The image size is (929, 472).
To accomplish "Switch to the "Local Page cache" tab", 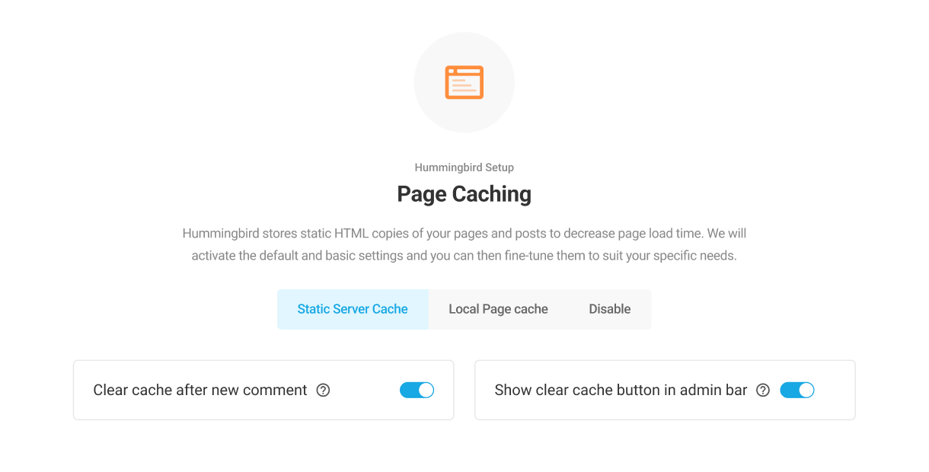I will click(x=498, y=308).
